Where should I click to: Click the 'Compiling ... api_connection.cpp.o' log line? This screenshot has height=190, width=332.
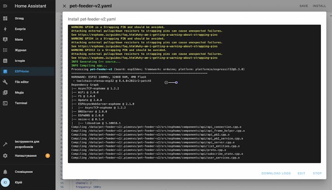pos(156,127)
